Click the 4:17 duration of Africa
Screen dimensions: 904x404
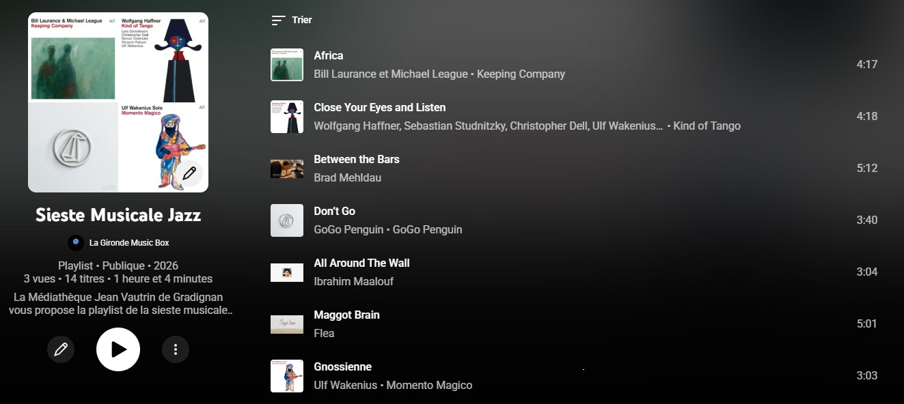click(x=867, y=65)
